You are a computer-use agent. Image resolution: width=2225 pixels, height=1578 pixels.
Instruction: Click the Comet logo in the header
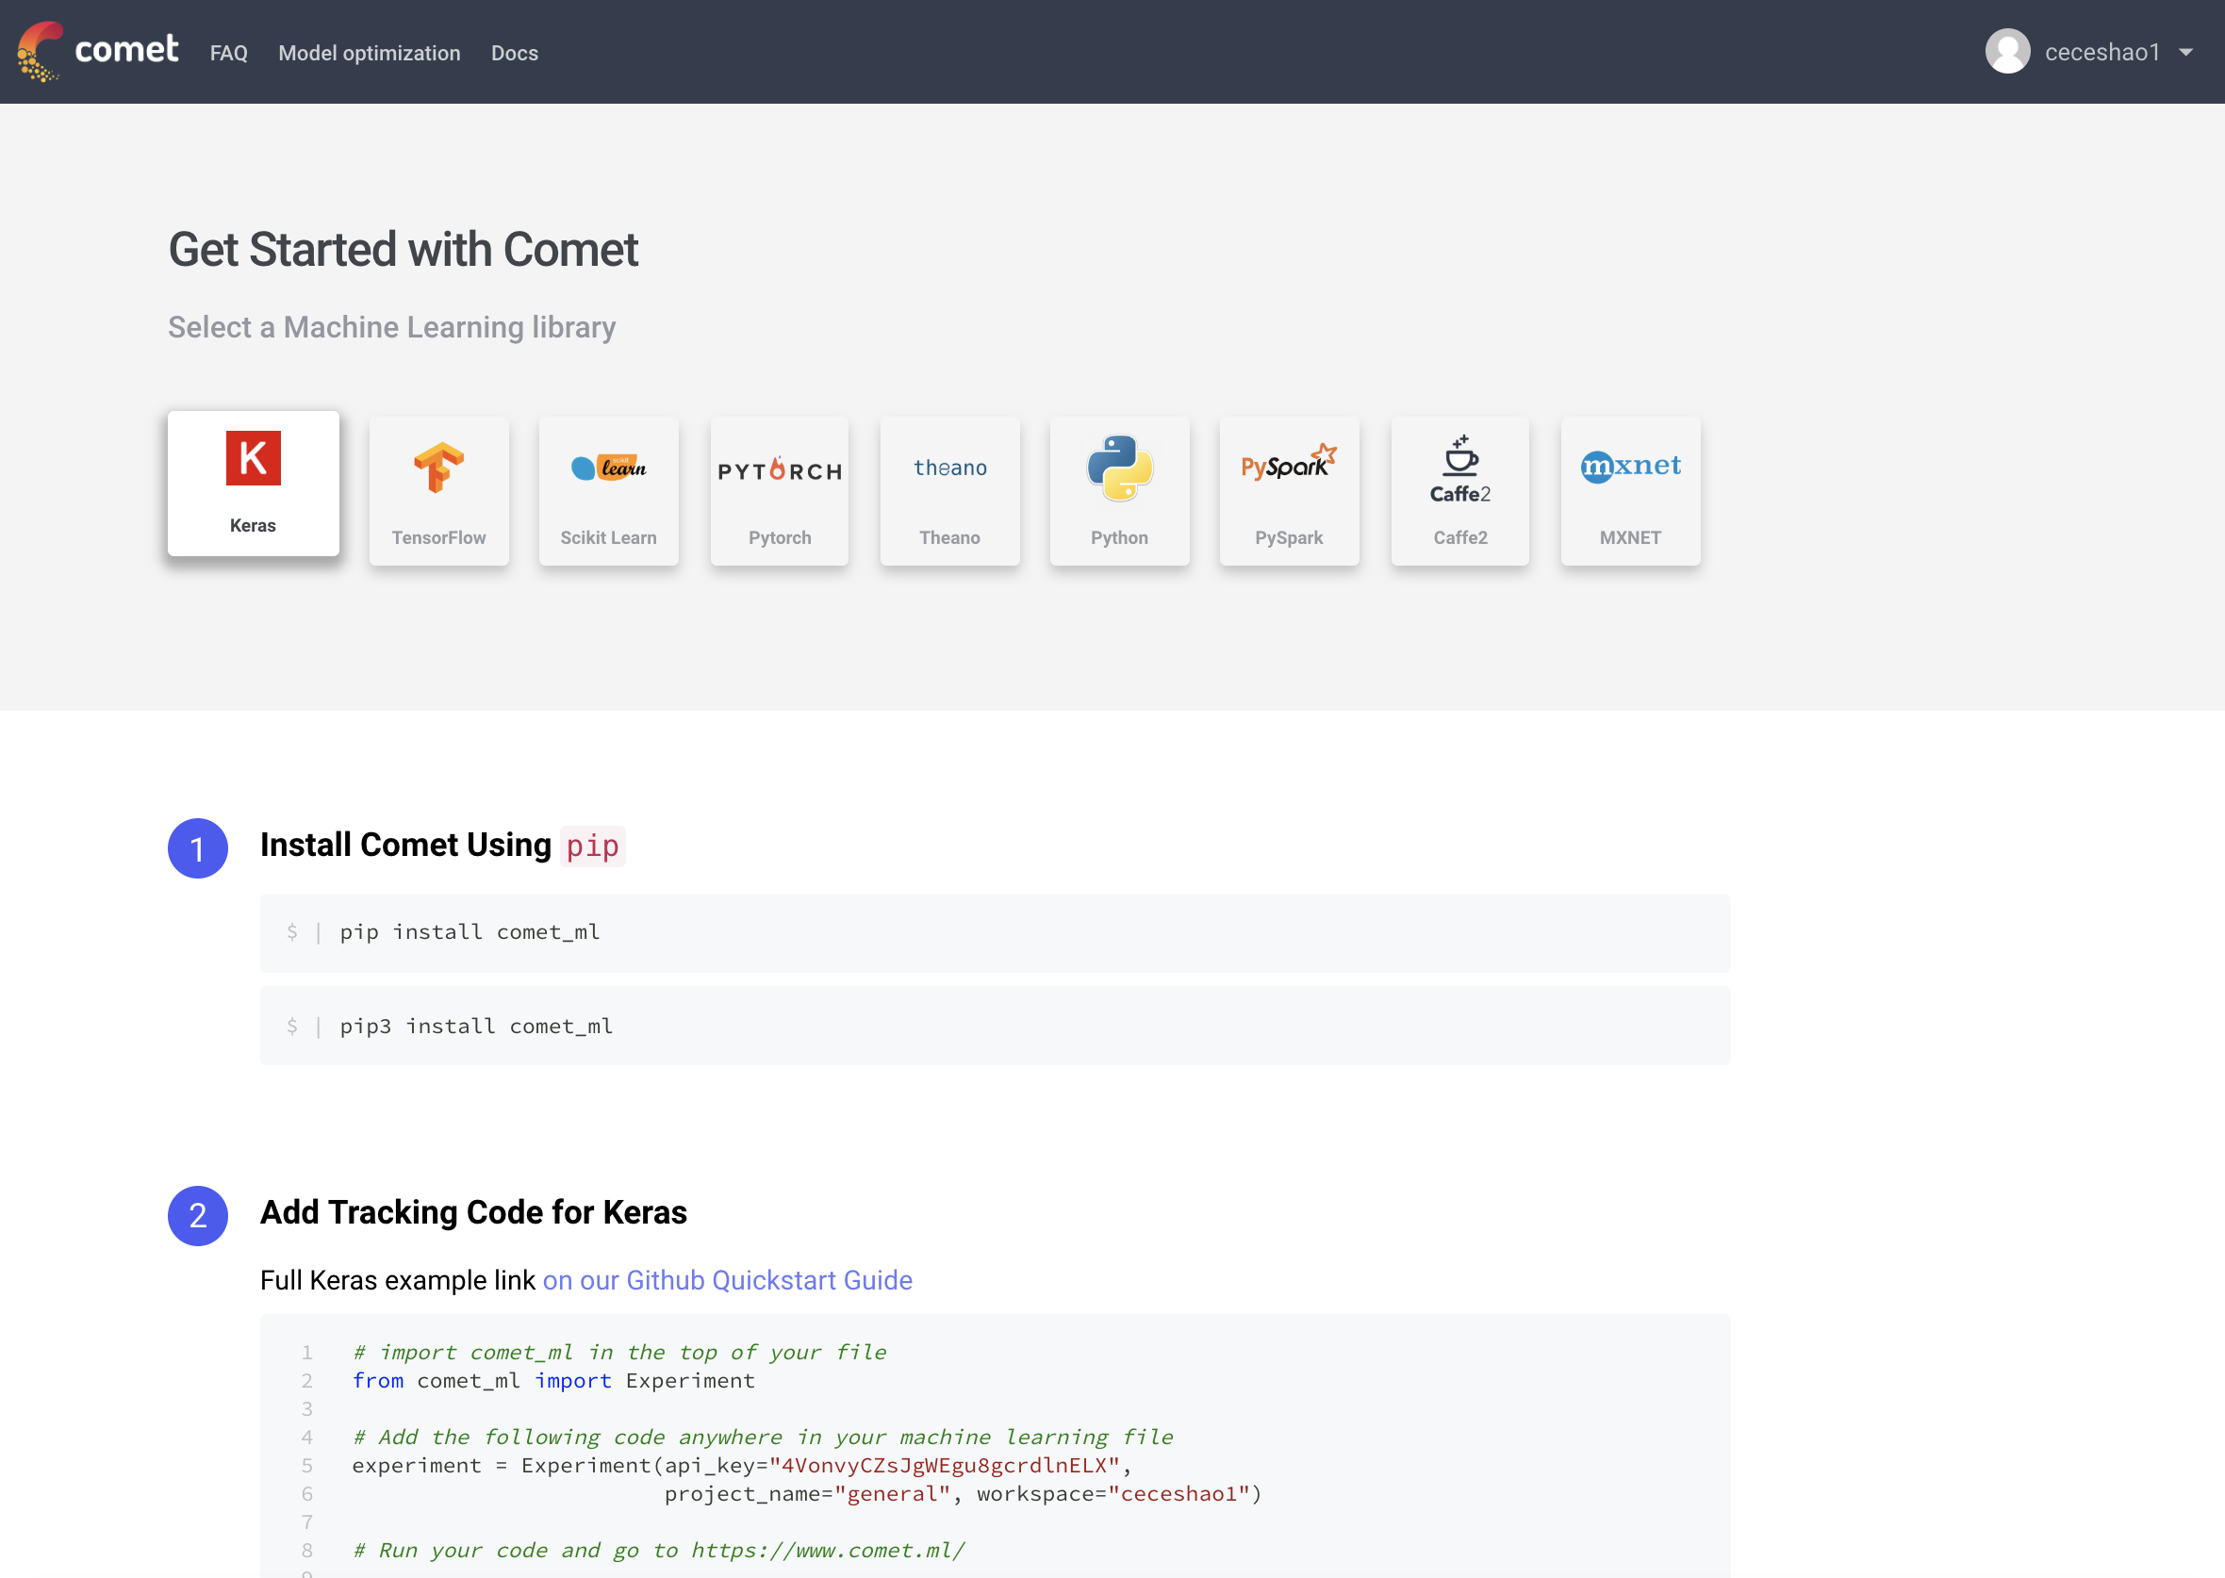(98, 51)
